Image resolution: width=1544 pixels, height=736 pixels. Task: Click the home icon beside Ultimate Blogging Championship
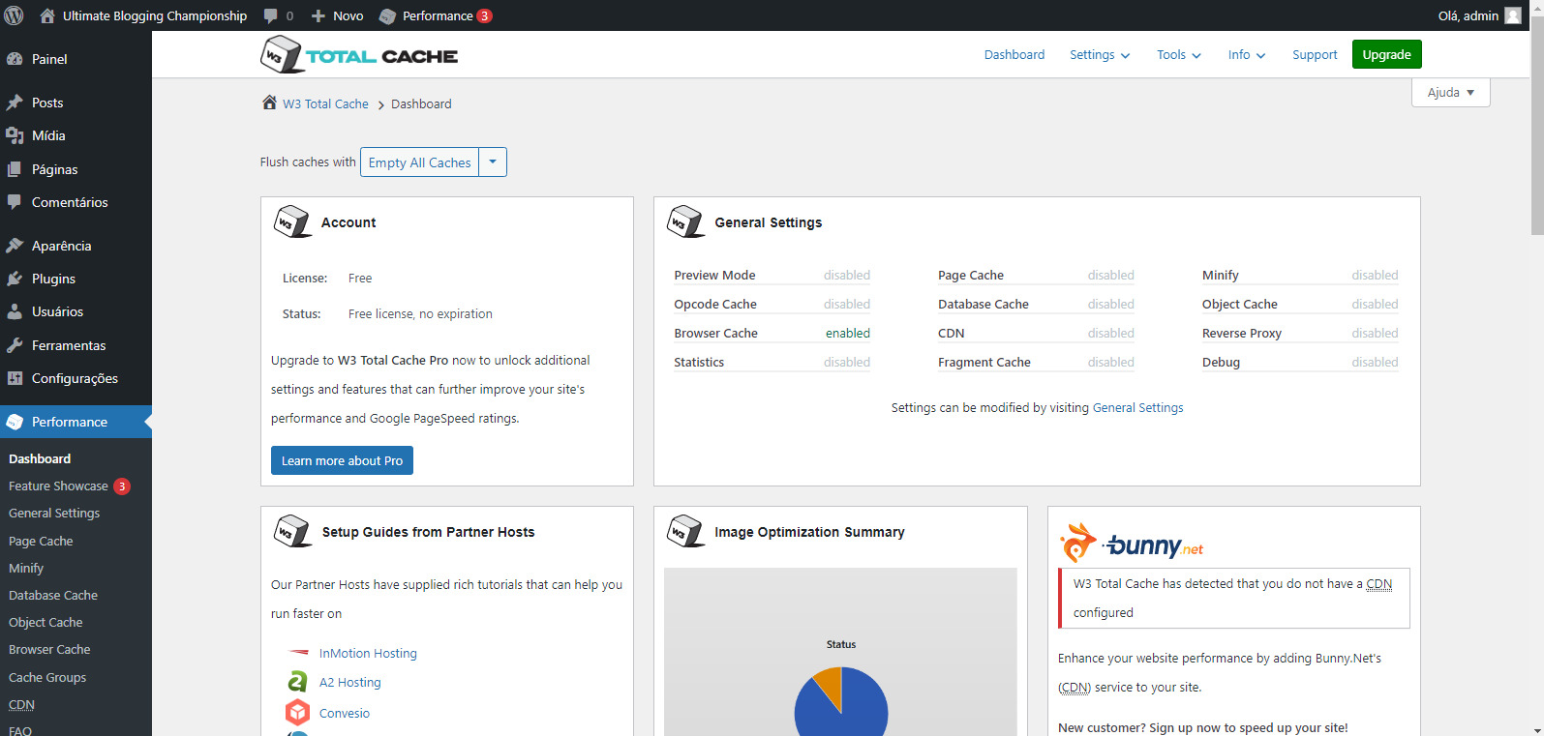(x=46, y=15)
